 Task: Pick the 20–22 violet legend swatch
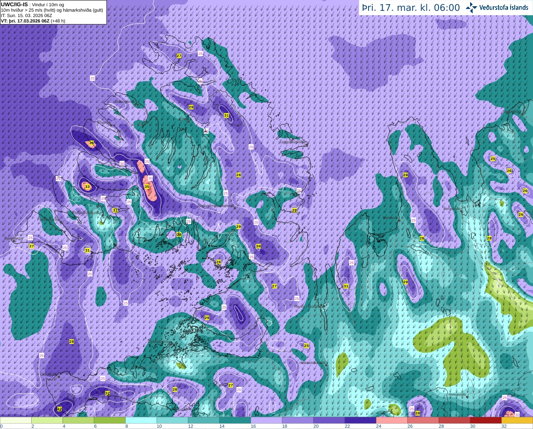coord(329,420)
